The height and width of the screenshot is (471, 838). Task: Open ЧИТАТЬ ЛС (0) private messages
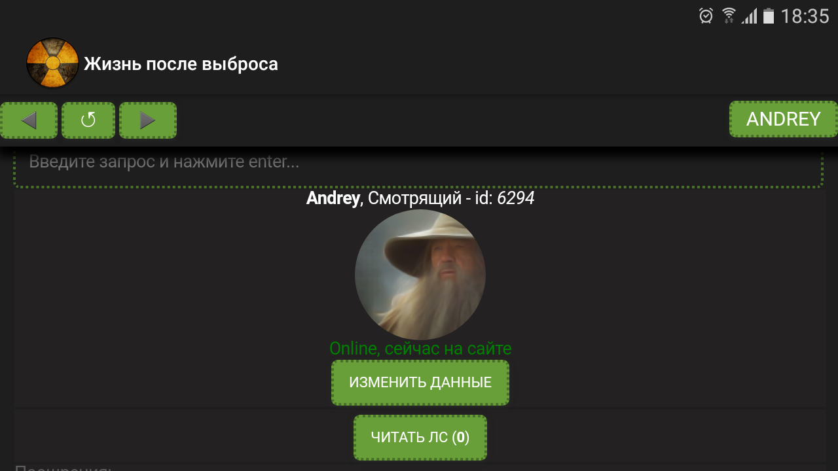pos(420,438)
